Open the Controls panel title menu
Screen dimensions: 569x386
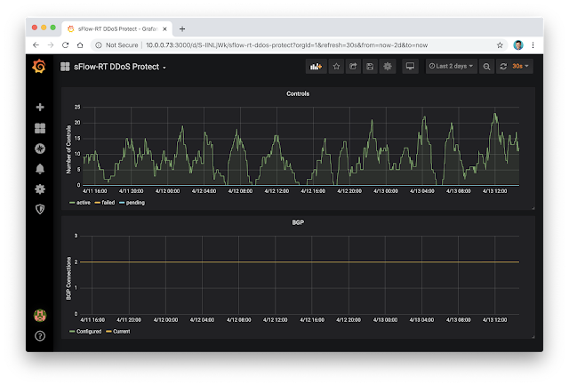(298, 93)
